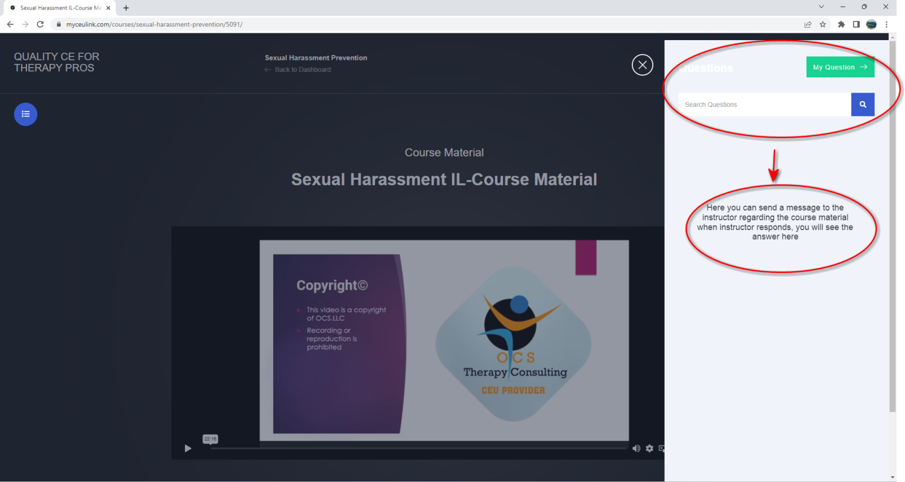Click the My Question button

839,67
